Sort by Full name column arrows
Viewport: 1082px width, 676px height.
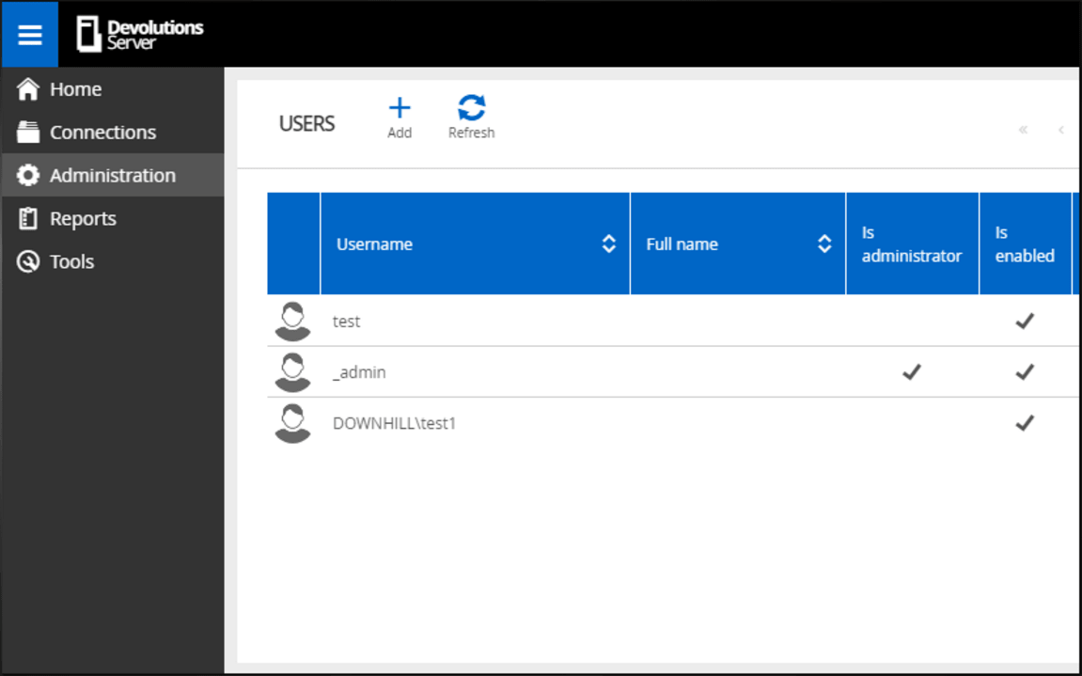(x=824, y=244)
